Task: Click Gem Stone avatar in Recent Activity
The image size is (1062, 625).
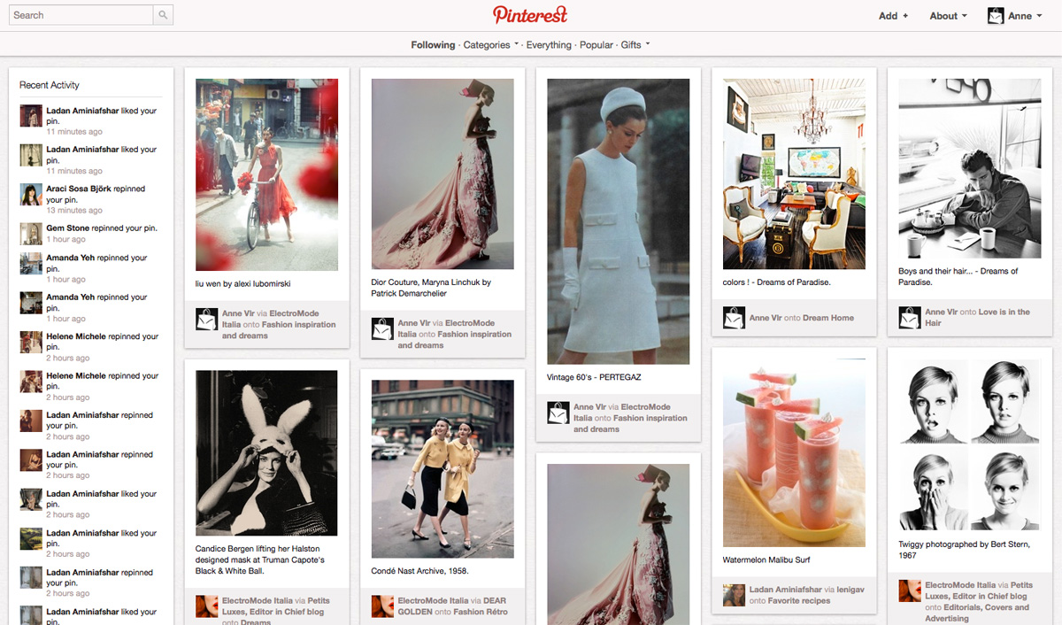Action: point(31,234)
